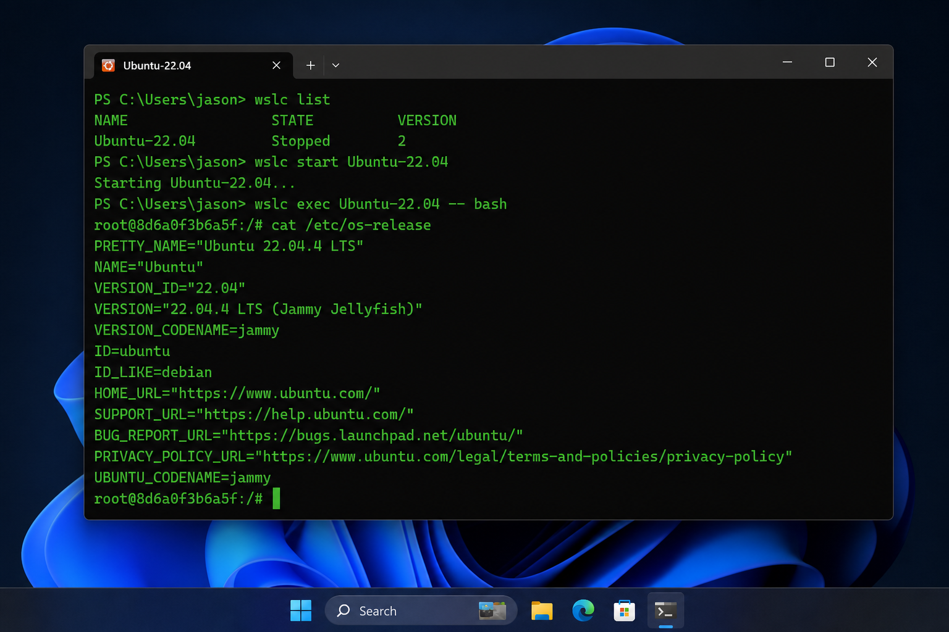Close the Ubuntu-22.04 tab

pyautogui.click(x=276, y=65)
